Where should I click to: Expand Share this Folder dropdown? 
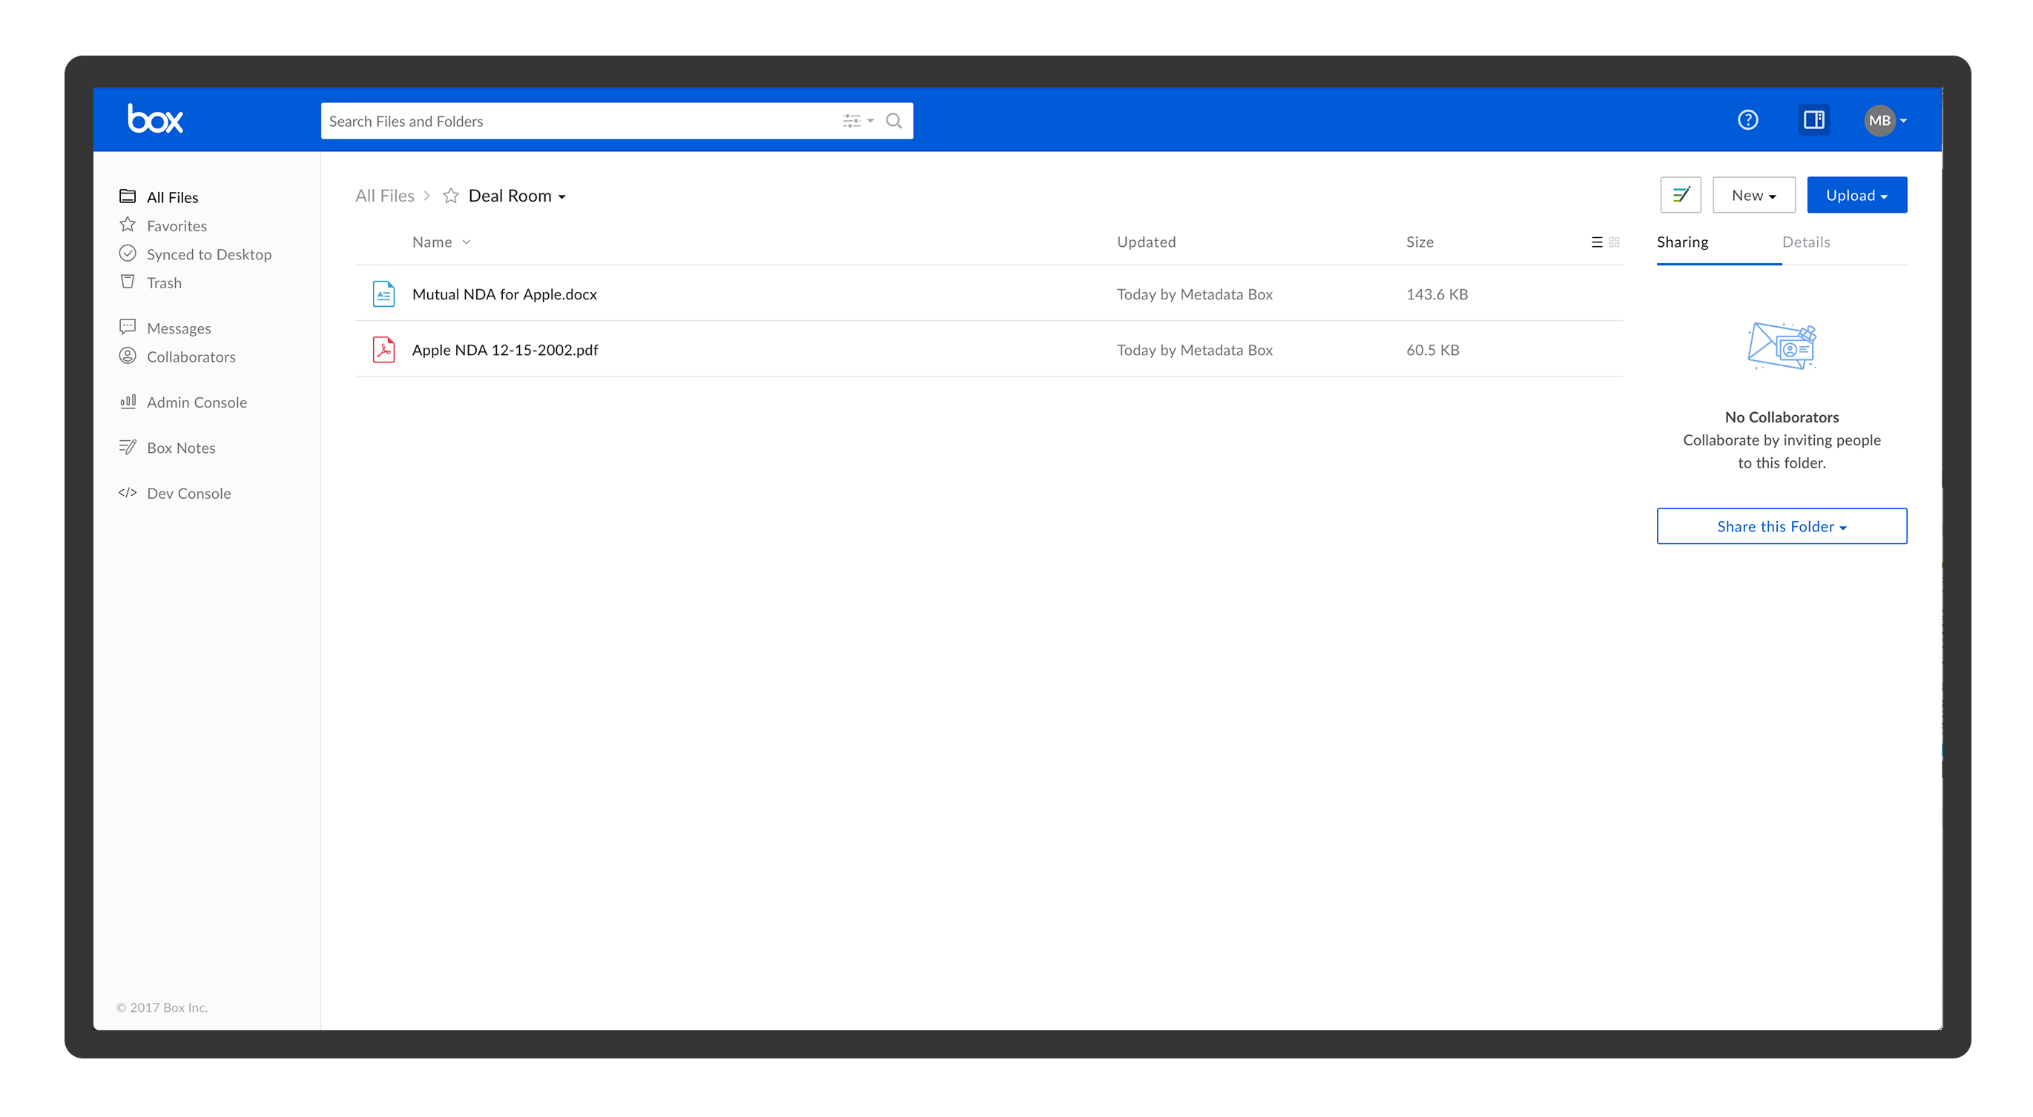tap(1782, 526)
